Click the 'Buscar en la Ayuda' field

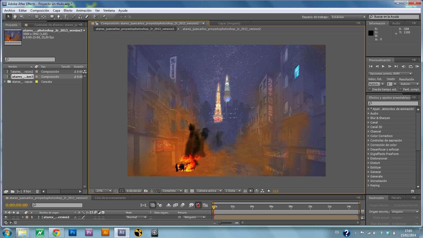coord(394,17)
